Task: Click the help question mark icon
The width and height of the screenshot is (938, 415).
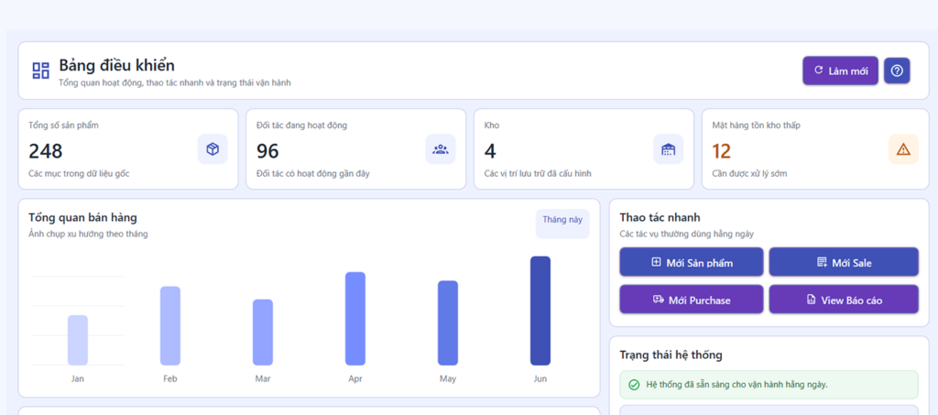Action: [897, 71]
